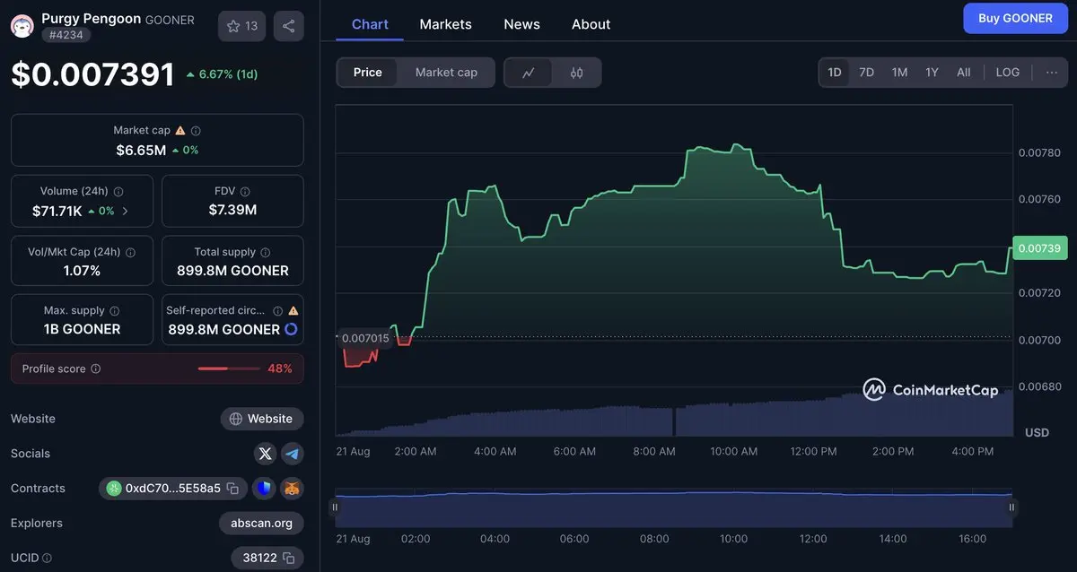Viewport: 1077px width, 572px height.
Task: Click the 1.07% Vol/Mkt Cap value
Action: point(82,271)
